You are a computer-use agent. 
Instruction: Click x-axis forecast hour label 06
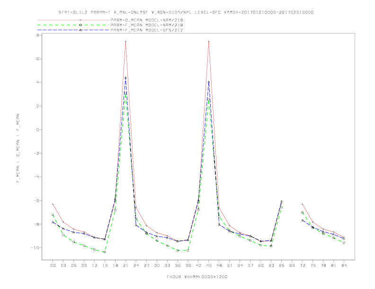click(x=74, y=265)
